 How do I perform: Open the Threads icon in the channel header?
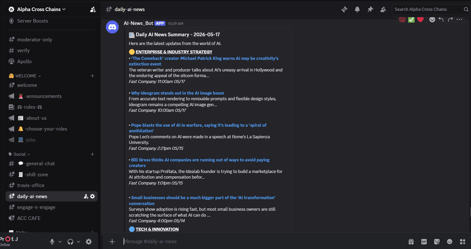[344, 10]
